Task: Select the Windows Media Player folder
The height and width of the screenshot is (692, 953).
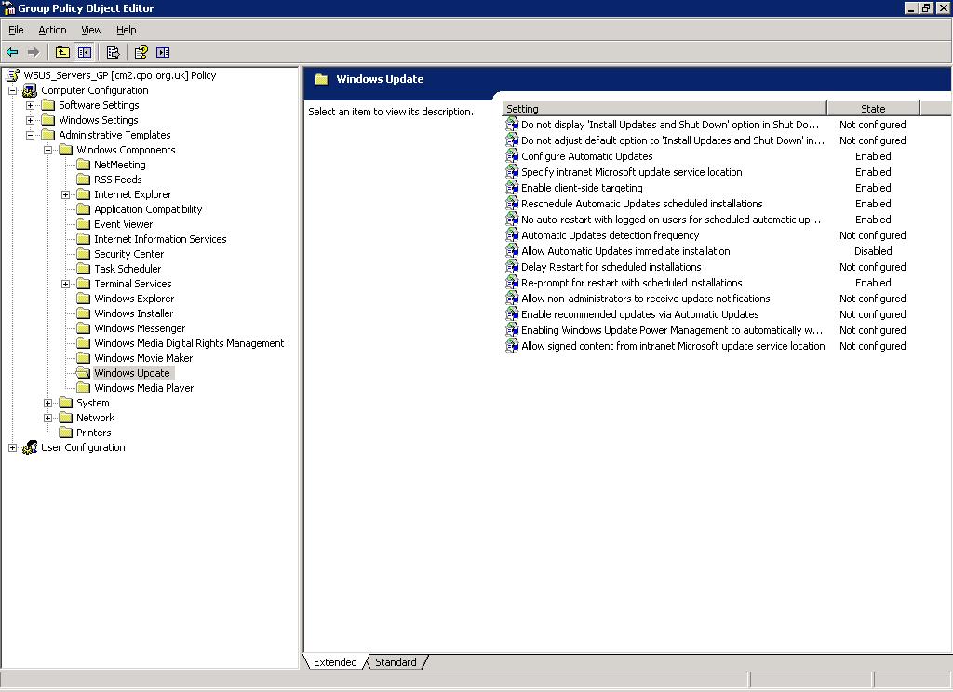Action: 143,388
